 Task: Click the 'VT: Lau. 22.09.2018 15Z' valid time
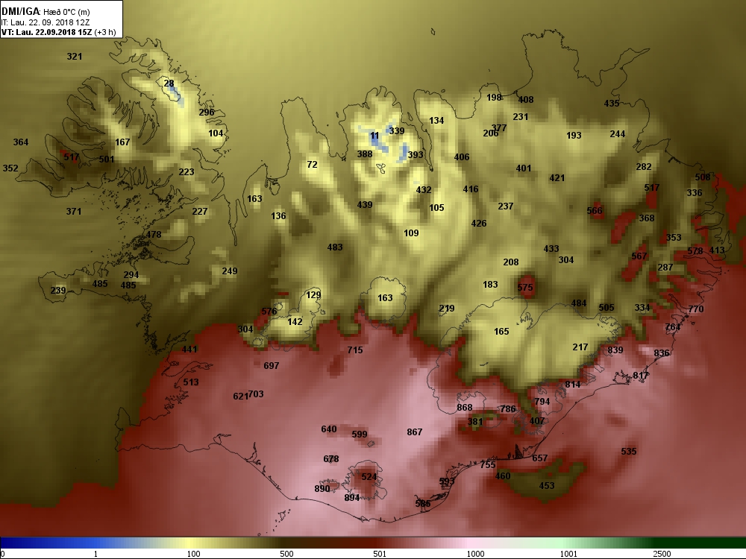point(46,32)
